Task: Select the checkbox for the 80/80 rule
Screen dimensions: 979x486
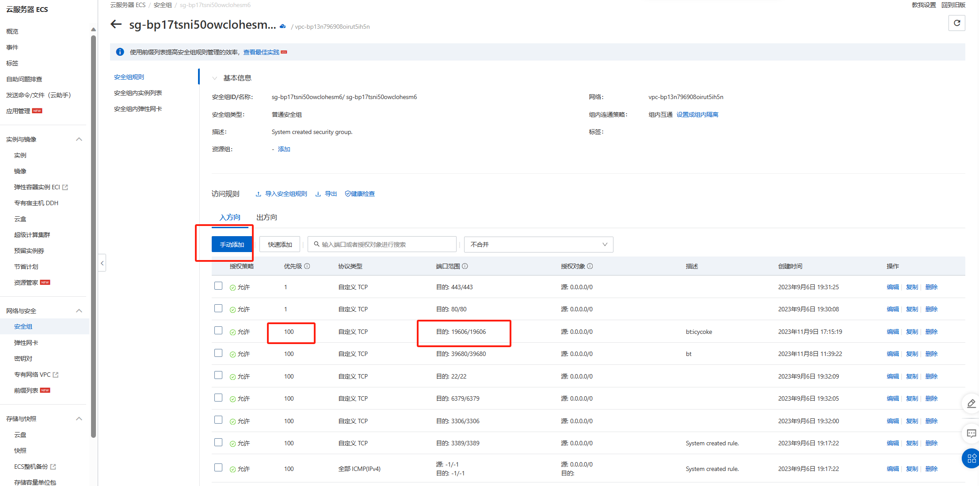Action: pyautogui.click(x=218, y=308)
